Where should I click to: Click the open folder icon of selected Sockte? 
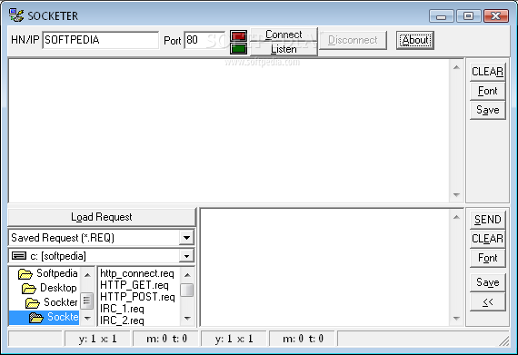(x=36, y=318)
